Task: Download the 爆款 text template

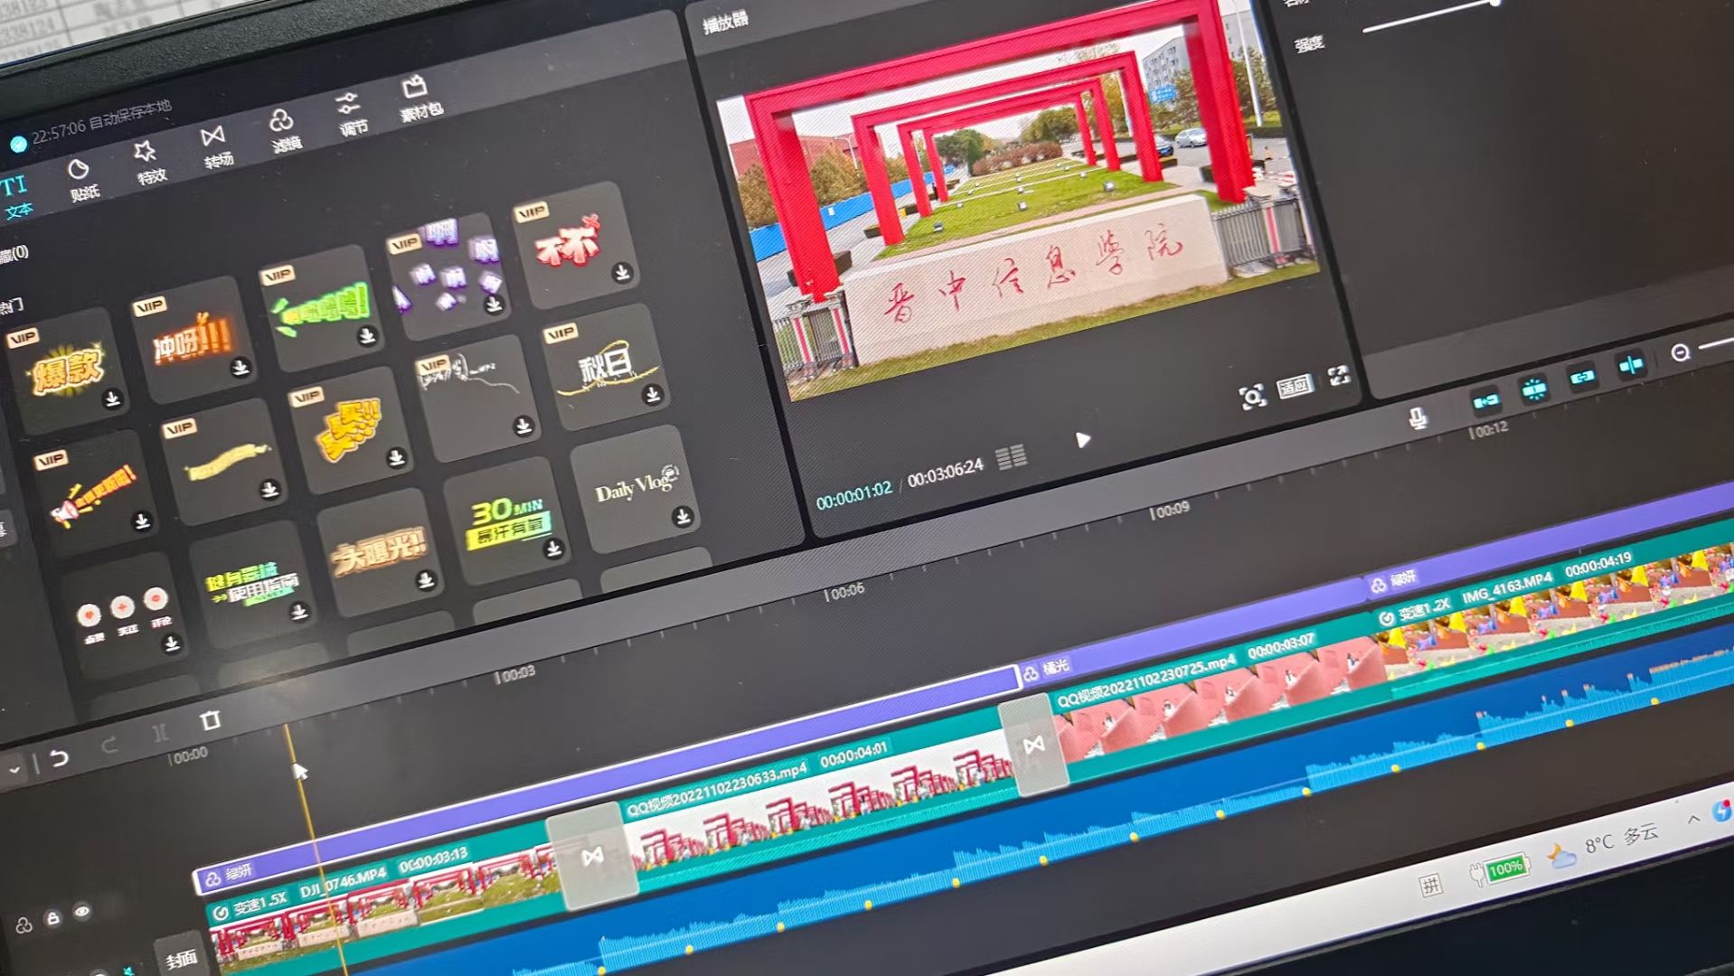Action: pos(112,398)
